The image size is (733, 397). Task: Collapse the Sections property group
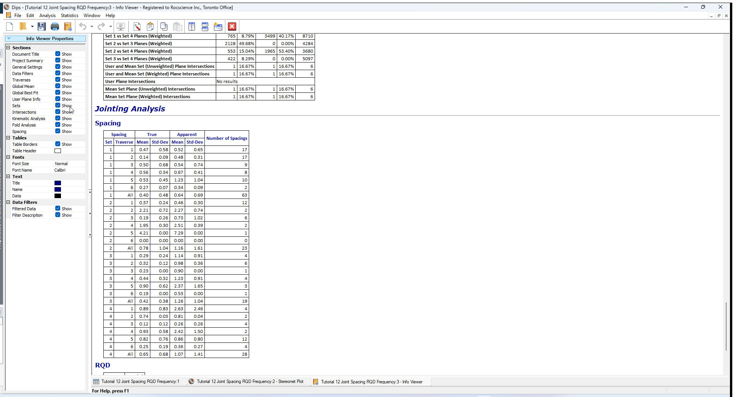8,48
